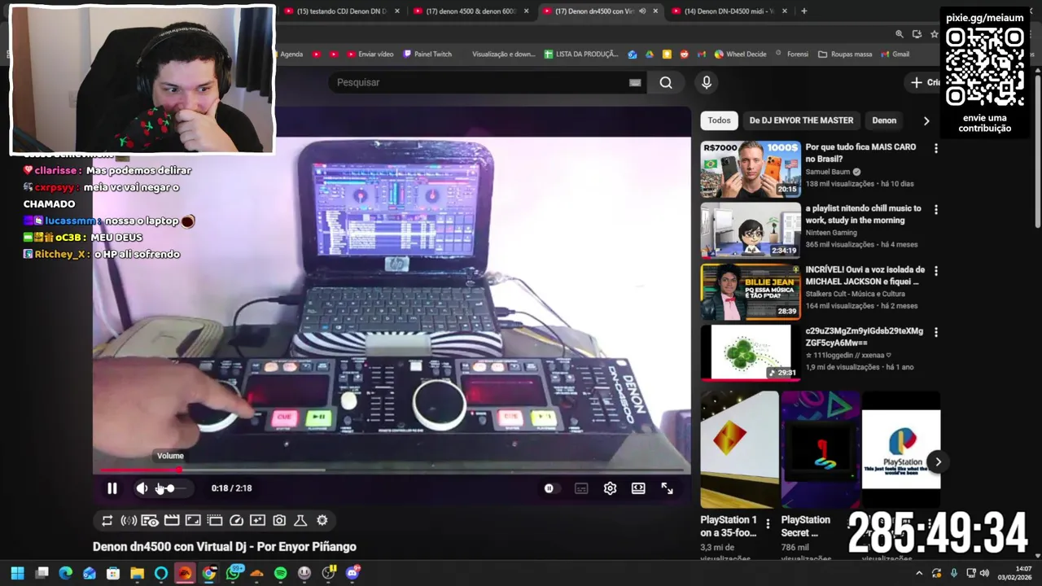Show hidden system tray icons

[x=919, y=573]
